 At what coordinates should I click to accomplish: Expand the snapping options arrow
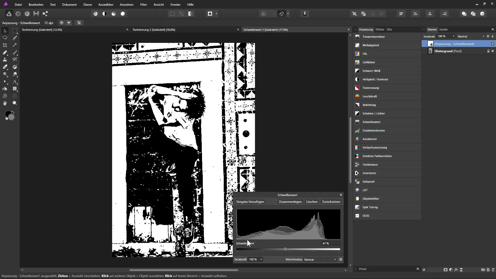(288, 14)
